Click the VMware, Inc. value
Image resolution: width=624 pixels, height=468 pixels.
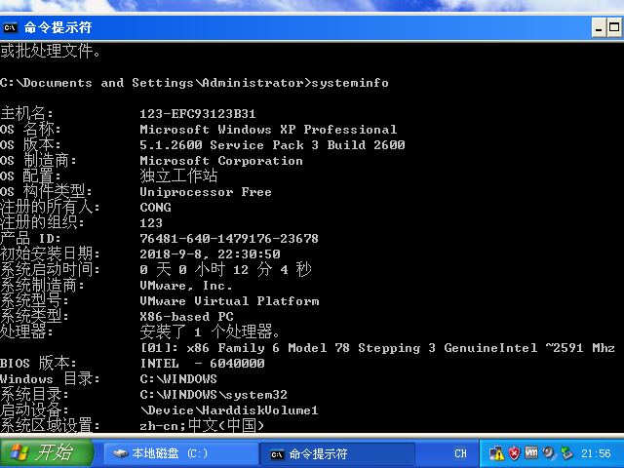coord(186,286)
